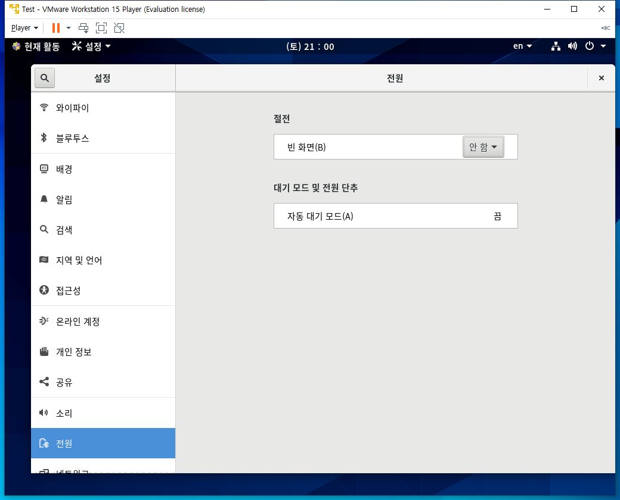Expand the system menu arrow

pos(603,46)
